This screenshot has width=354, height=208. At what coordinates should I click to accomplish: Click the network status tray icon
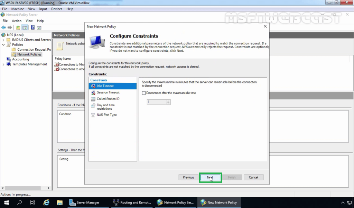pyautogui.click(x=350, y=202)
